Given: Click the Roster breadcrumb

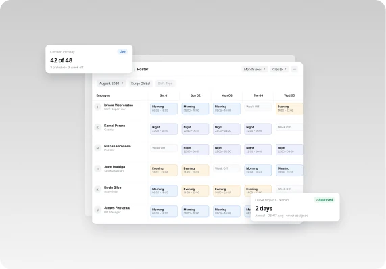Looking at the screenshot, I should click(143, 69).
